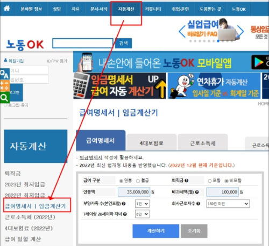Switch to 급여명세서 tab
This screenshot has height=246, width=269.
(101, 140)
